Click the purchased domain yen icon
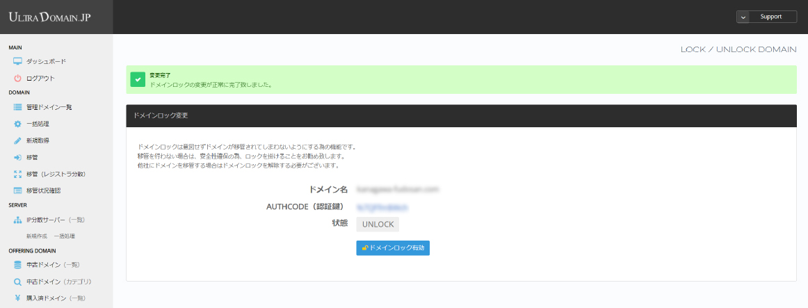Image resolution: width=808 pixels, height=308 pixels. [x=17, y=298]
